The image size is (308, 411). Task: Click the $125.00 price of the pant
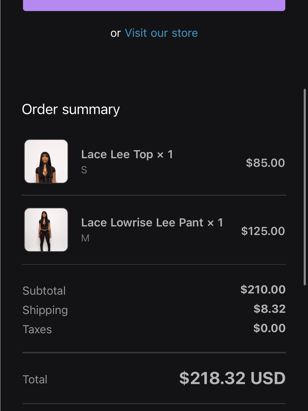pos(263,231)
